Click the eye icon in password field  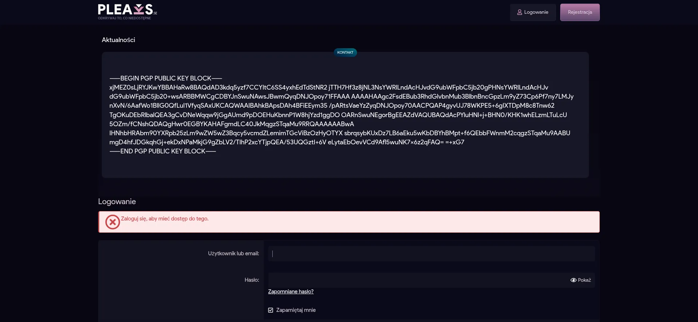tap(573, 280)
